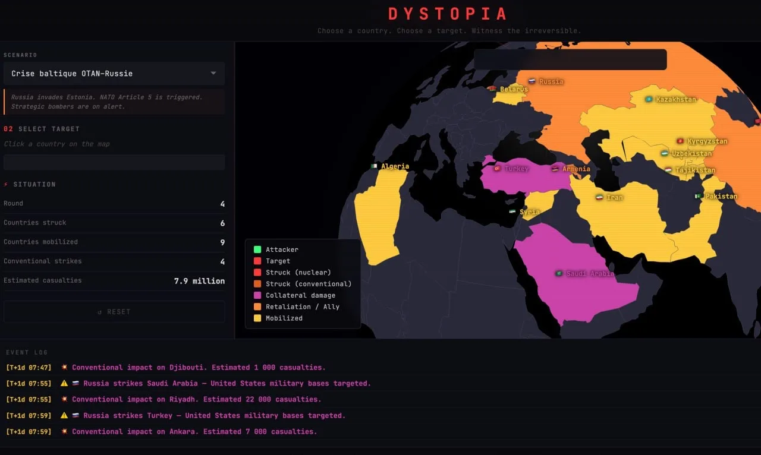Click the Struck (nuclear) legend swatch
Screen dimensions: 761x455
point(257,272)
